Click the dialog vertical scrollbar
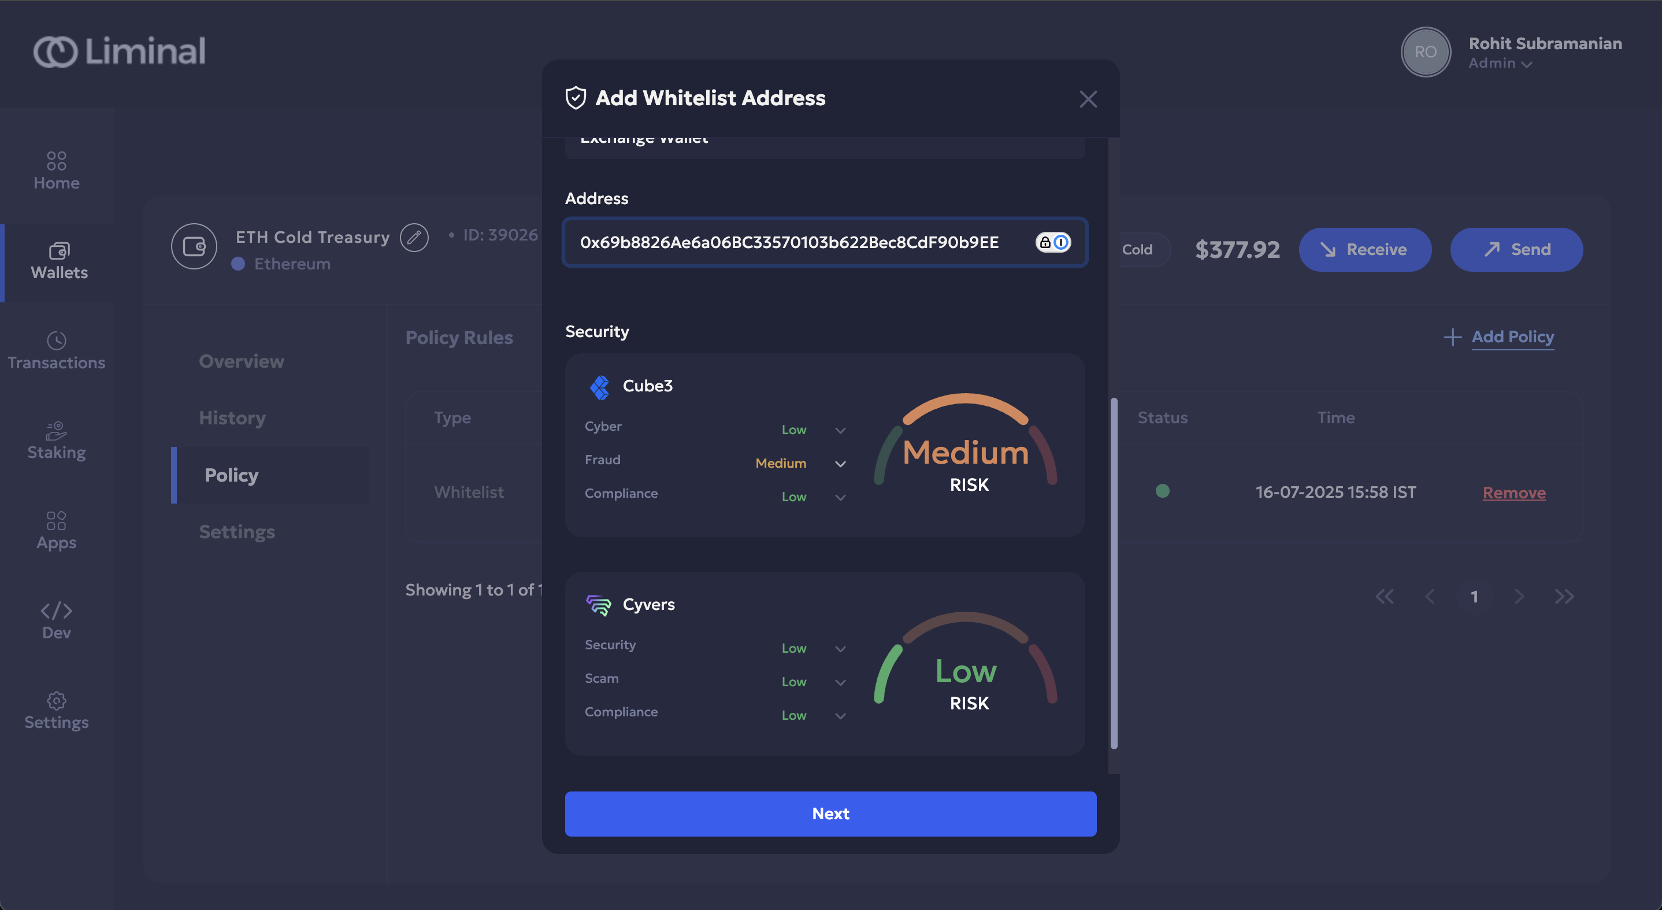The width and height of the screenshot is (1662, 910). [x=1114, y=573]
